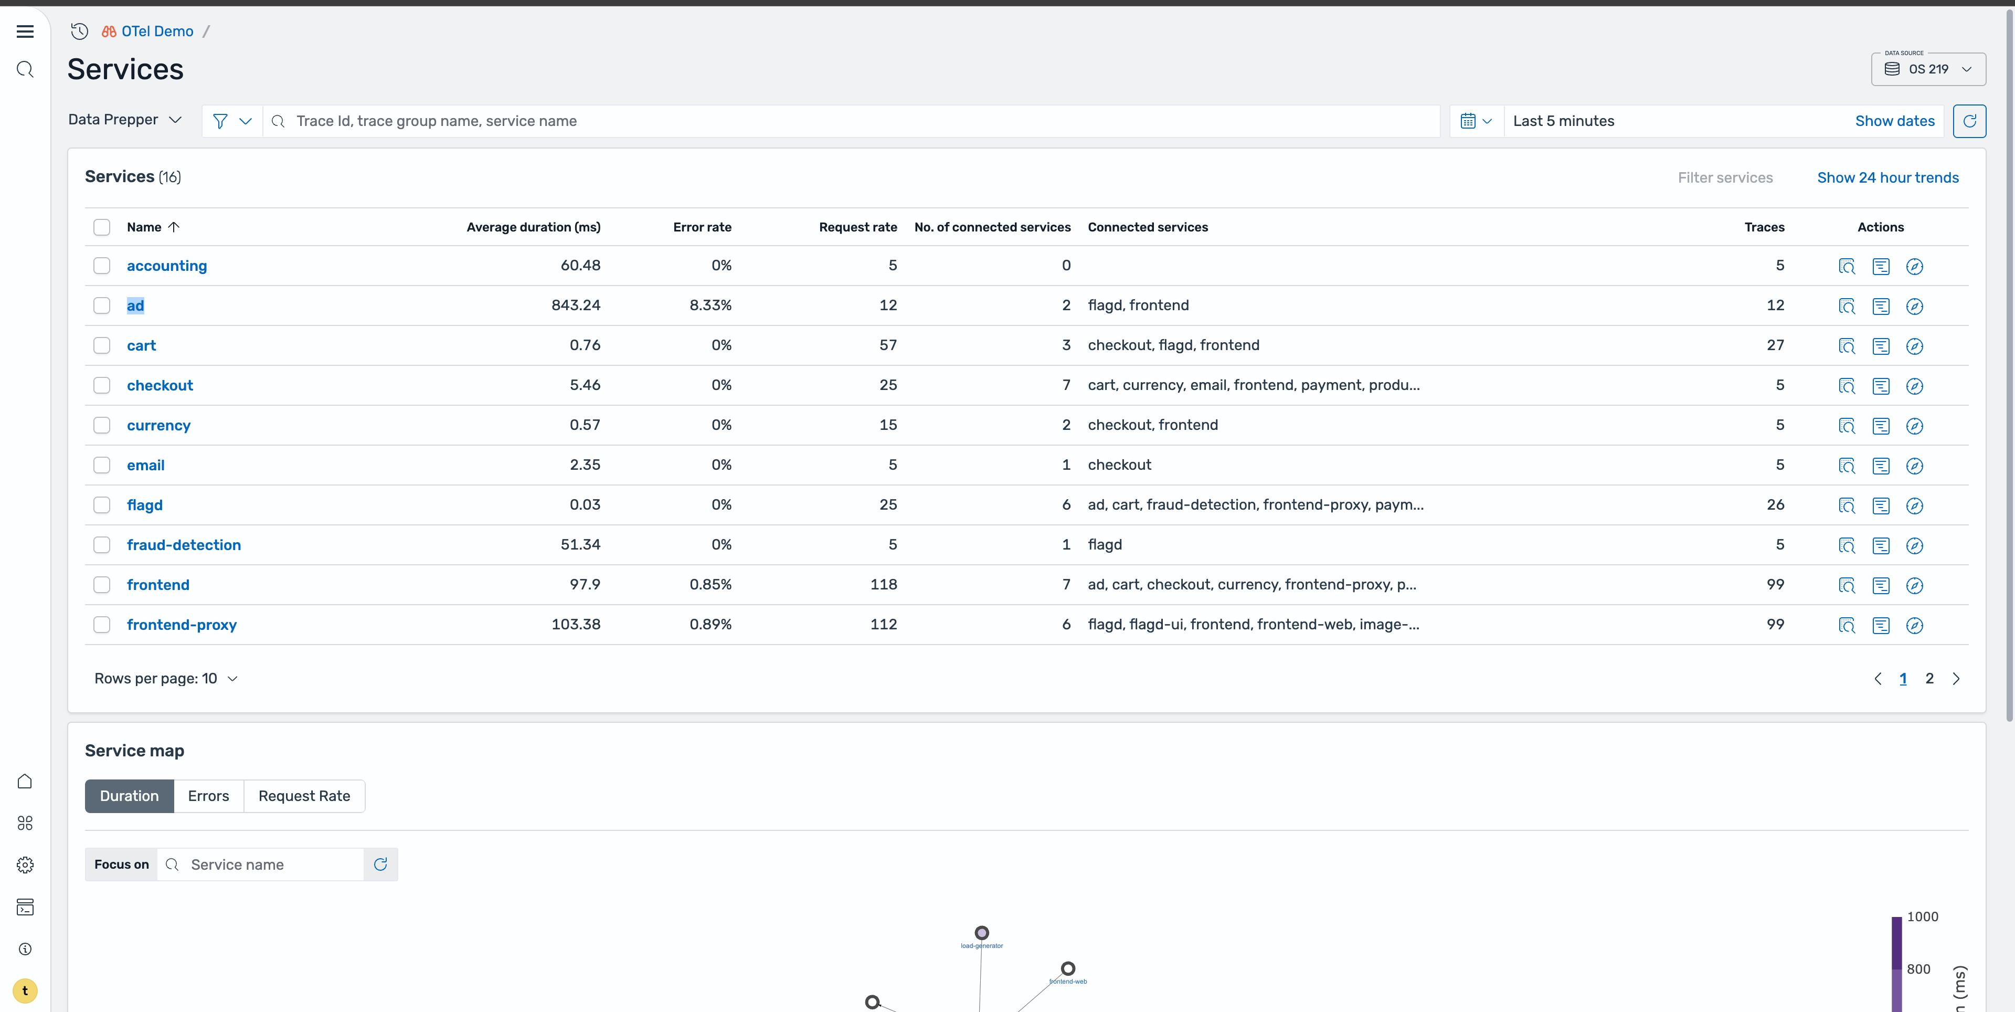View traces action for ad row
2015x1012 pixels.
1847,306
